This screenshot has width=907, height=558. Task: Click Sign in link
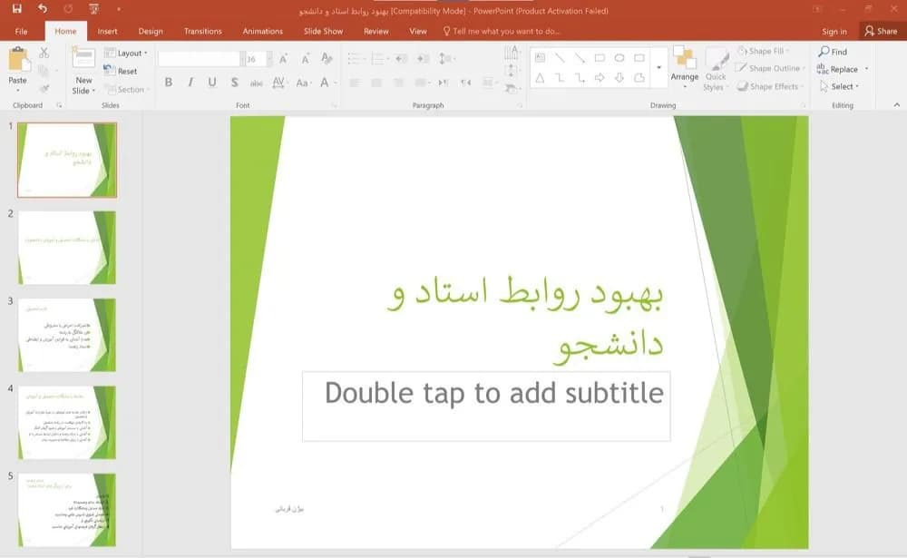[834, 31]
